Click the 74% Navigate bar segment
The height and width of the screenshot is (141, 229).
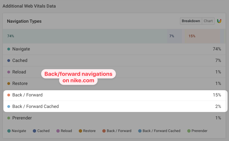[x=84, y=36]
